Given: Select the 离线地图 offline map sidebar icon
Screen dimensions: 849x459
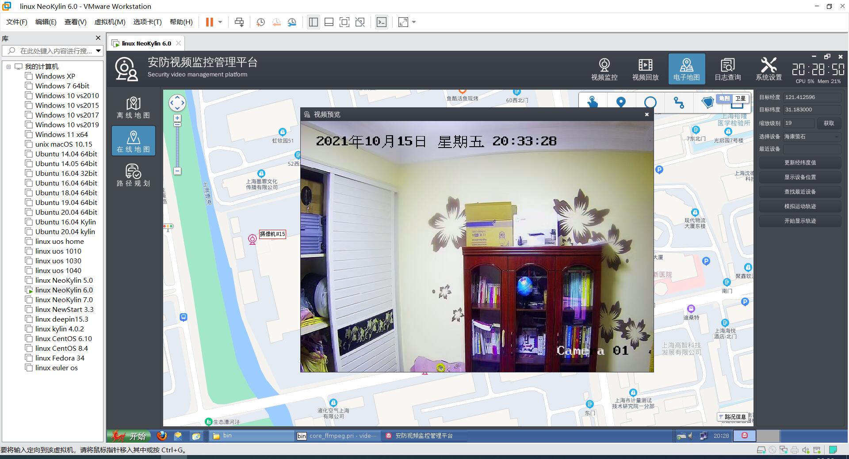Looking at the screenshot, I should pos(133,107).
